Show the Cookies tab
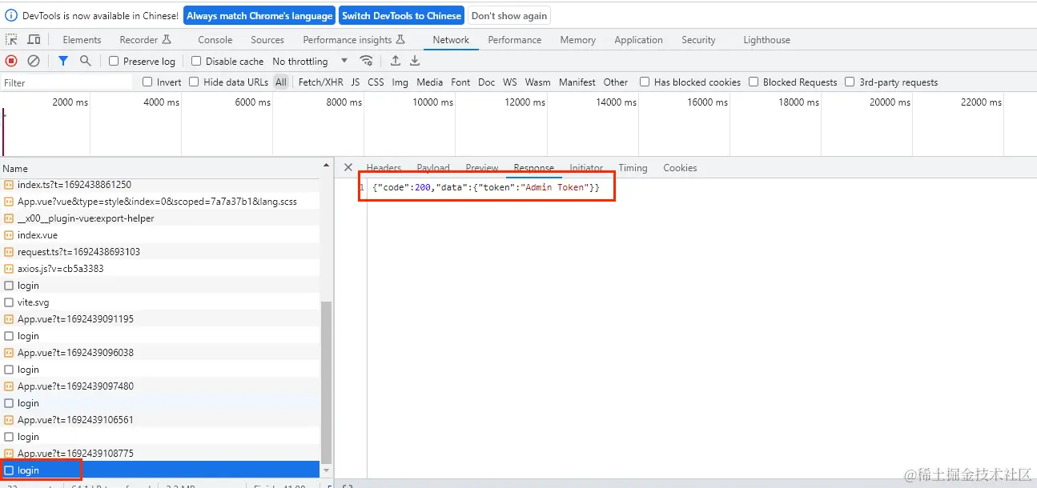The image size is (1037, 488). (x=680, y=168)
